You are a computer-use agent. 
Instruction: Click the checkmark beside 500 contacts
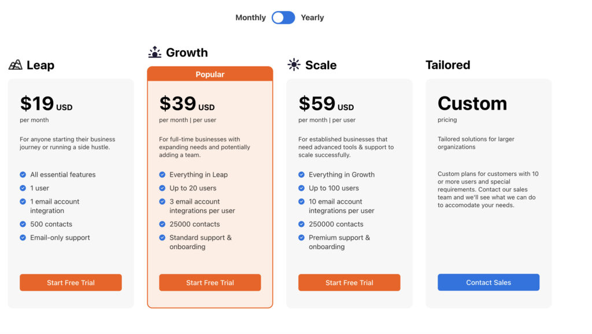point(23,224)
